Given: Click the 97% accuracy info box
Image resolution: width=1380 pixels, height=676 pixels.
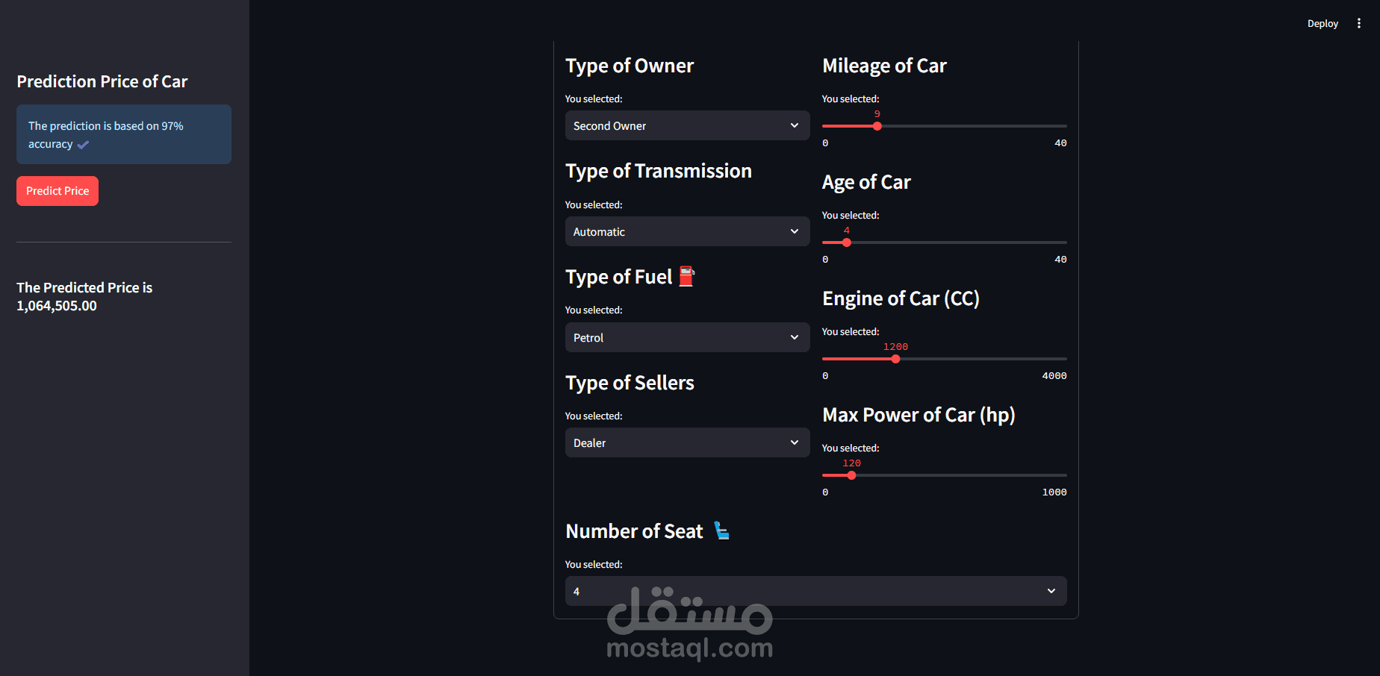Looking at the screenshot, I should click(124, 134).
